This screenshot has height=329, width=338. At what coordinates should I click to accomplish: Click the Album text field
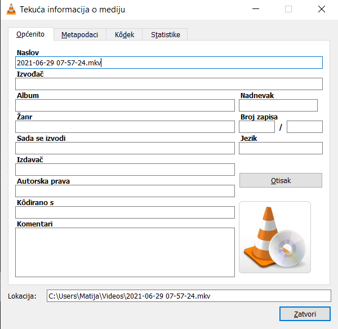pyautogui.click(x=124, y=105)
